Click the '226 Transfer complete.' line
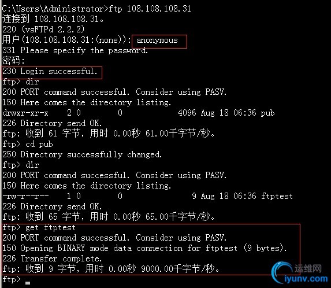The width and height of the screenshot is (331, 288). coord(52,259)
